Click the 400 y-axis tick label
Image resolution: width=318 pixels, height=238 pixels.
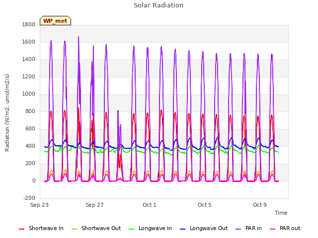tap(30, 146)
